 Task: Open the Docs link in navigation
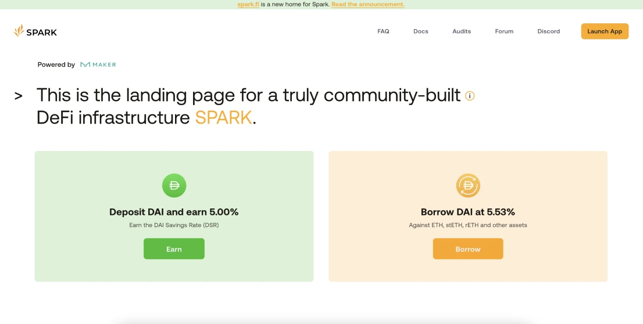tap(421, 31)
